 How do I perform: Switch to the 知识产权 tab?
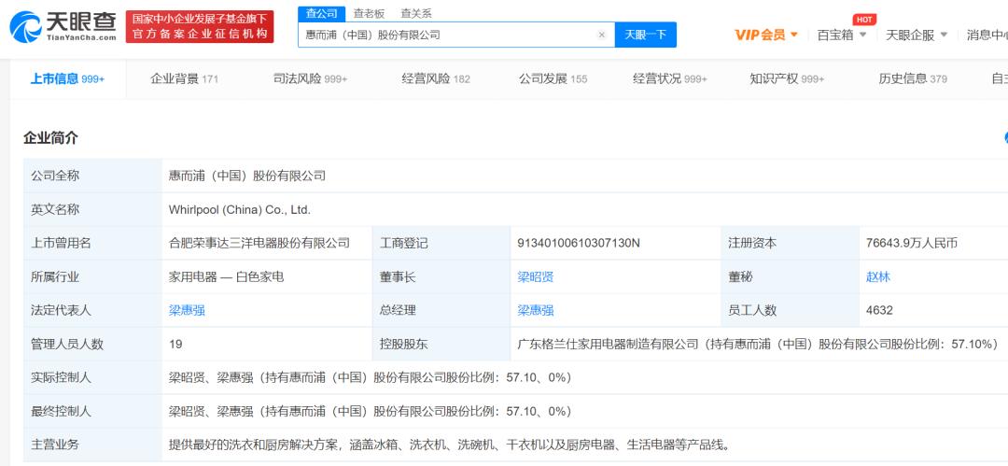pos(787,79)
